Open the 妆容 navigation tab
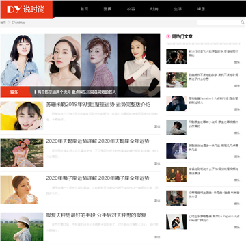Viewport: 246px width, 246px height. coord(131,9)
